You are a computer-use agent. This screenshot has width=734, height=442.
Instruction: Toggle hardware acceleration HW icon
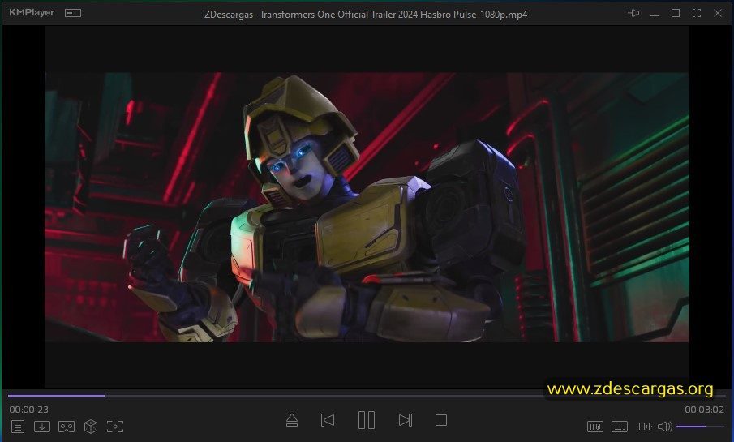coord(595,427)
